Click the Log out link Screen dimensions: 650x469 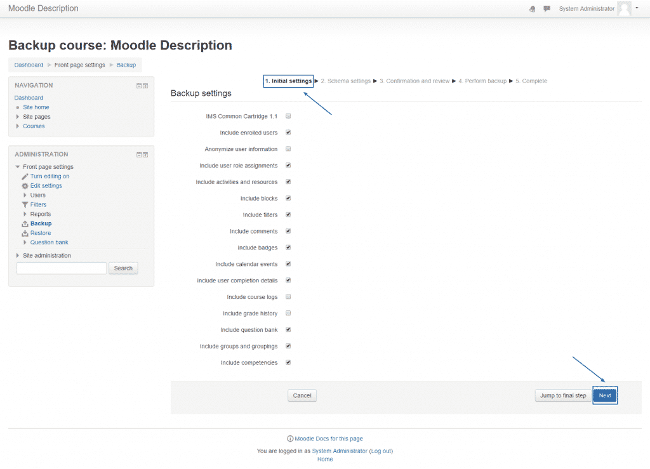[x=381, y=451]
